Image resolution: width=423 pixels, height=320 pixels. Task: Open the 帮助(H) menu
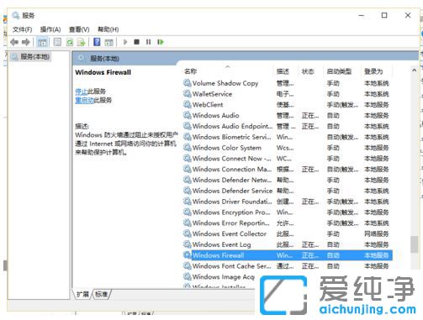click(x=108, y=29)
